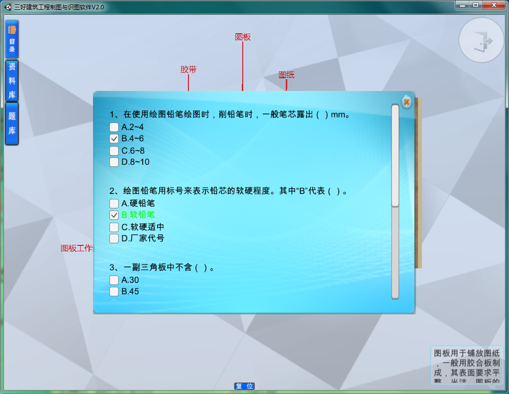Uncheck the B.软铅笔 option
Screen dimensions: 509x394
114,215
